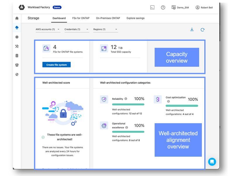This screenshot has height=176, width=235.
Task: Click the Reliability progress bar
Action: (x=128, y=104)
